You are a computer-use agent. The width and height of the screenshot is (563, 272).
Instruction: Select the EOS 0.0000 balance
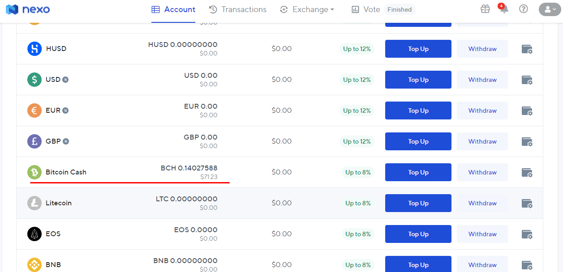[x=196, y=230]
